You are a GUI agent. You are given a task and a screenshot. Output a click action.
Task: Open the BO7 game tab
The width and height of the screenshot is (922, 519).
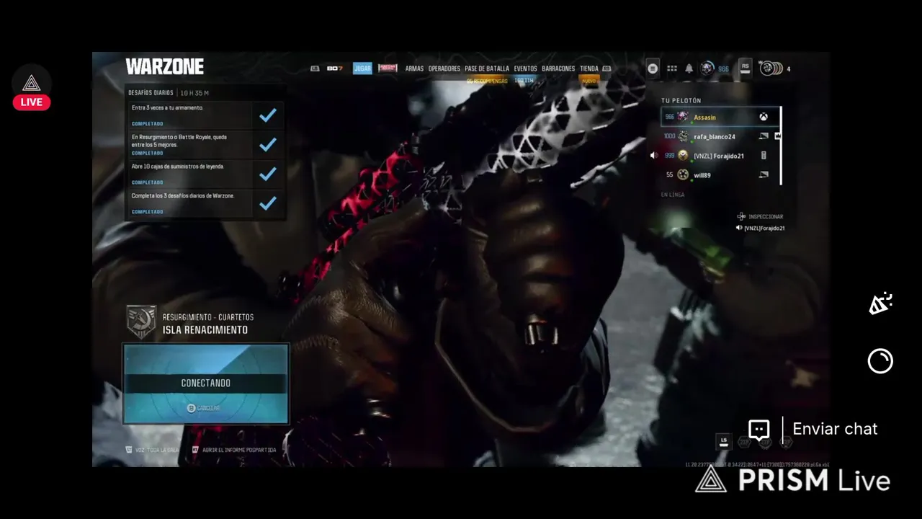[334, 68]
